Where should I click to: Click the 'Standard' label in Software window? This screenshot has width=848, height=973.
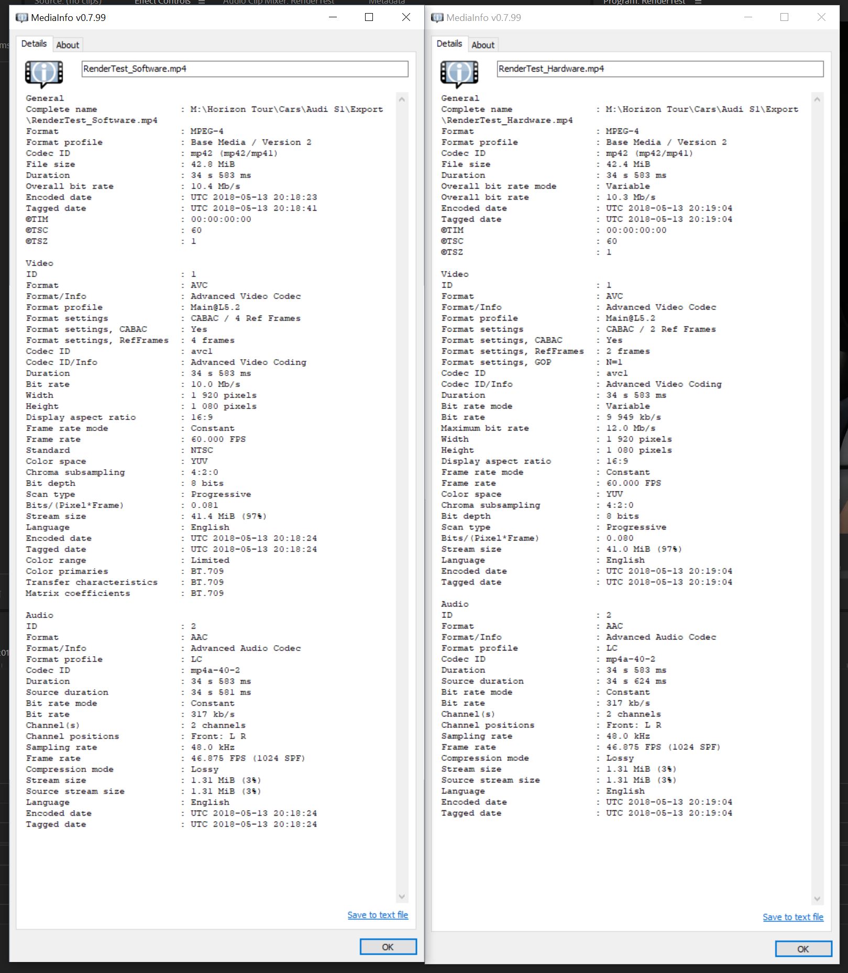click(48, 450)
